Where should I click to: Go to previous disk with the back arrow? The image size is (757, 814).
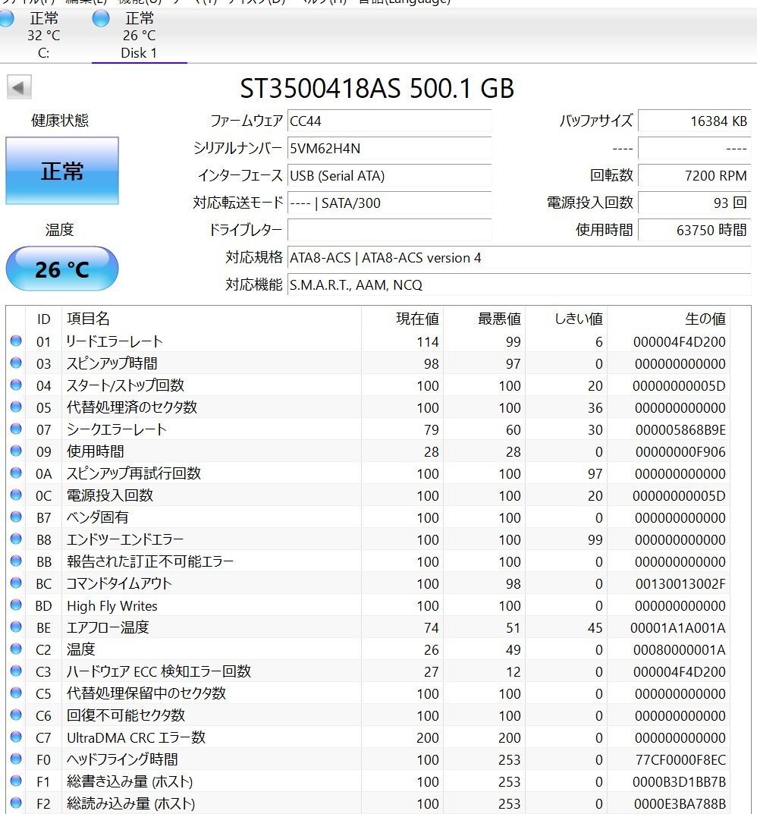pyautogui.click(x=19, y=87)
